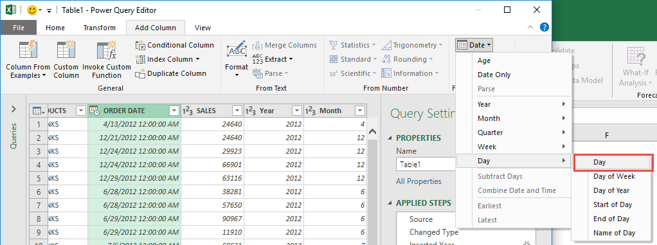Image resolution: width=657 pixels, height=245 pixels.
Task: Click the Year column data type icon
Action: click(250, 111)
